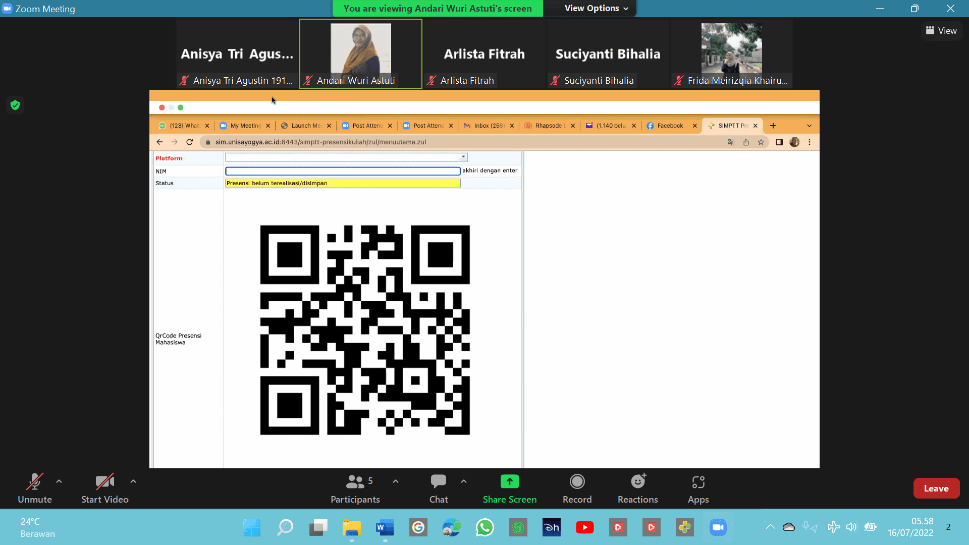This screenshot has height=545, width=969.
Task: Open Google Chrome from taskbar
Action: point(418,528)
